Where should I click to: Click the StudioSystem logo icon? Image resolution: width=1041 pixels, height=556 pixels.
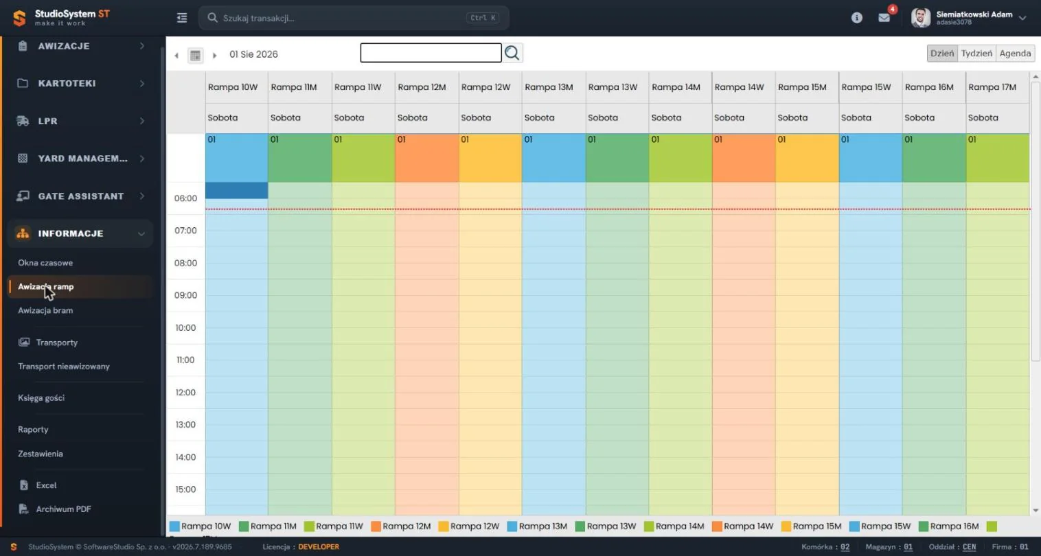pyautogui.click(x=19, y=18)
